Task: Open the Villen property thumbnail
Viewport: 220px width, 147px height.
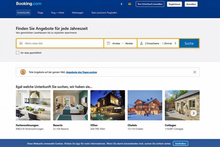Action: click(107, 105)
